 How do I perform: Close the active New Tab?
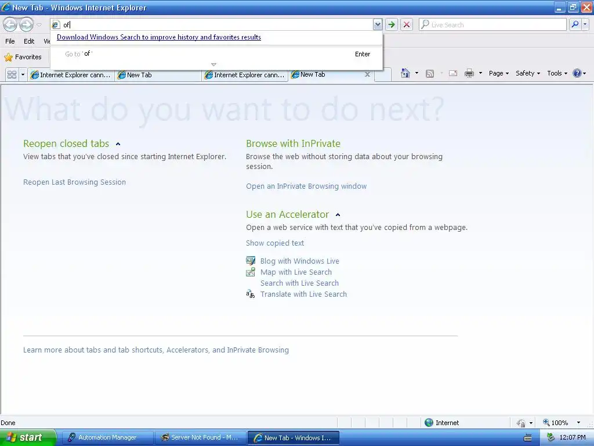pos(367,74)
